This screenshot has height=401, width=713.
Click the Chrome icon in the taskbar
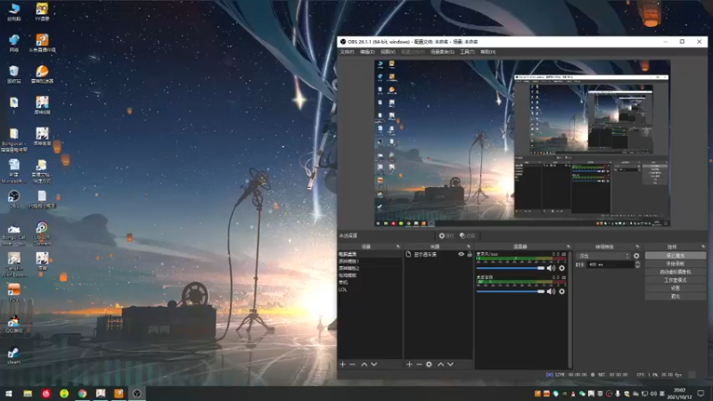[82, 393]
